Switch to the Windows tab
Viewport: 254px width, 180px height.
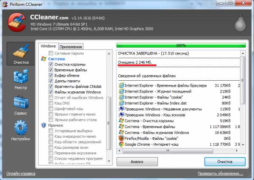pyautogui.click(x=48, y=46)
